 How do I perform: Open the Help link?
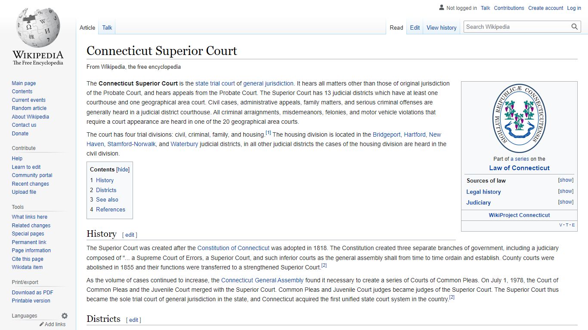coord(17,159)
